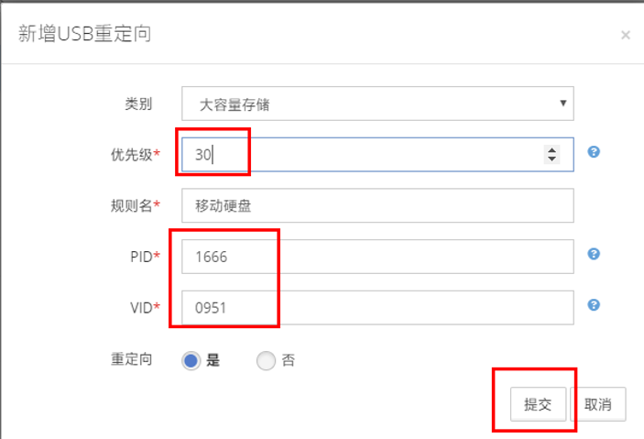The width and height of the screenshot is (644, 439).
Task: Click the 规则名 field label
Action: [133, 206]
